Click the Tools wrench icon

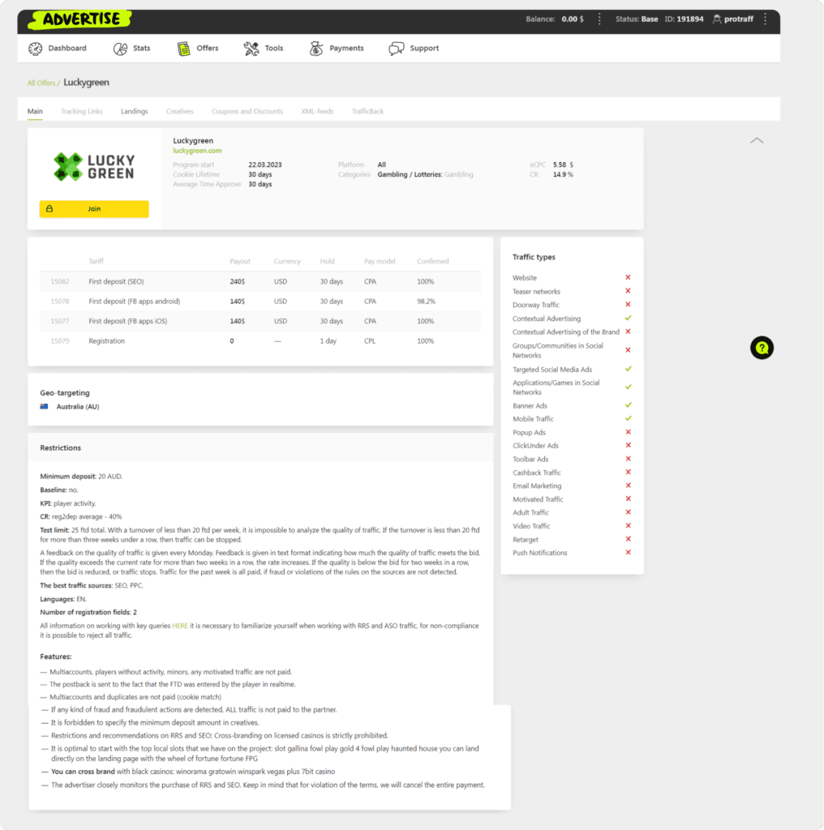pyautogui.click(x=251, y=49)
